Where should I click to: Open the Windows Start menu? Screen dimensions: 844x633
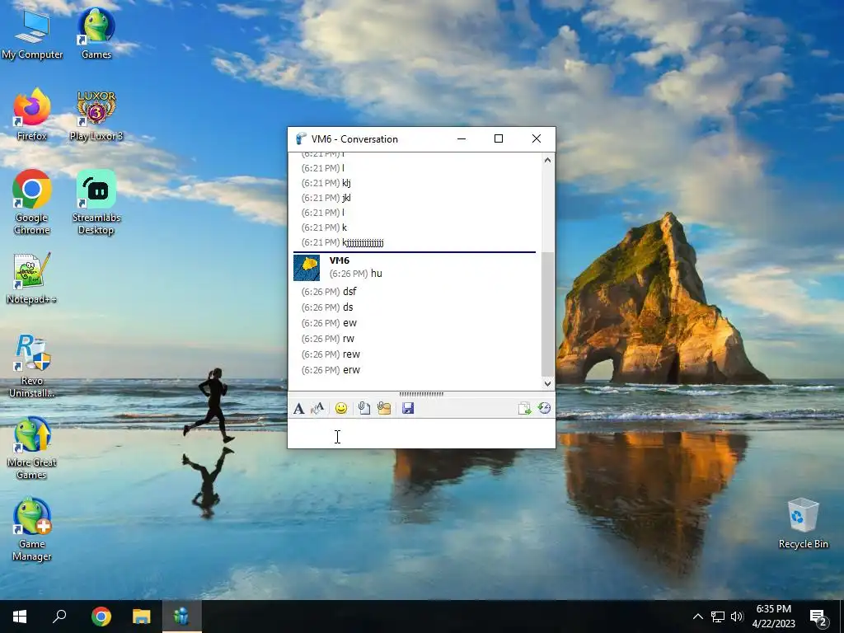(x=20, y=617)
